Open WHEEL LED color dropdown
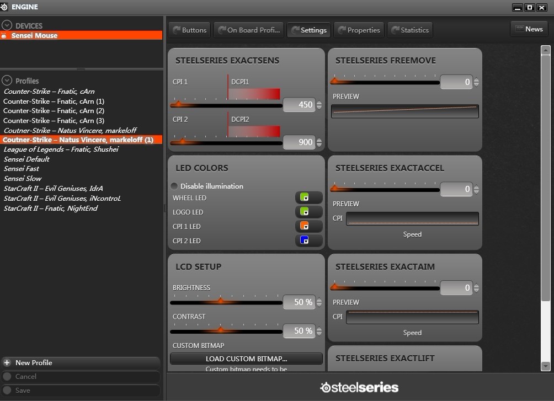 click(308, 197)
